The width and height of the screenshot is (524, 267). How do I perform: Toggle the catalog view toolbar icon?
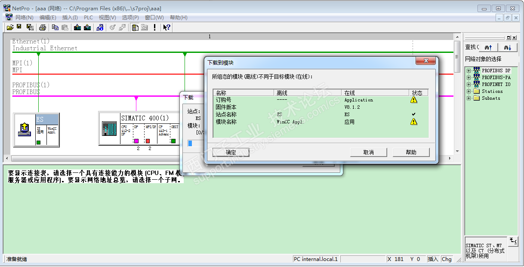[x=135, y=27]
